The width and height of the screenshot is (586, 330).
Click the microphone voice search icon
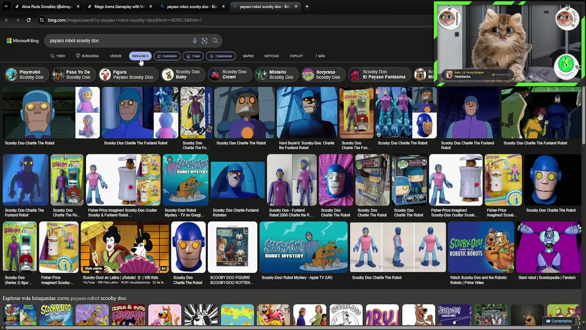(195, 41)
